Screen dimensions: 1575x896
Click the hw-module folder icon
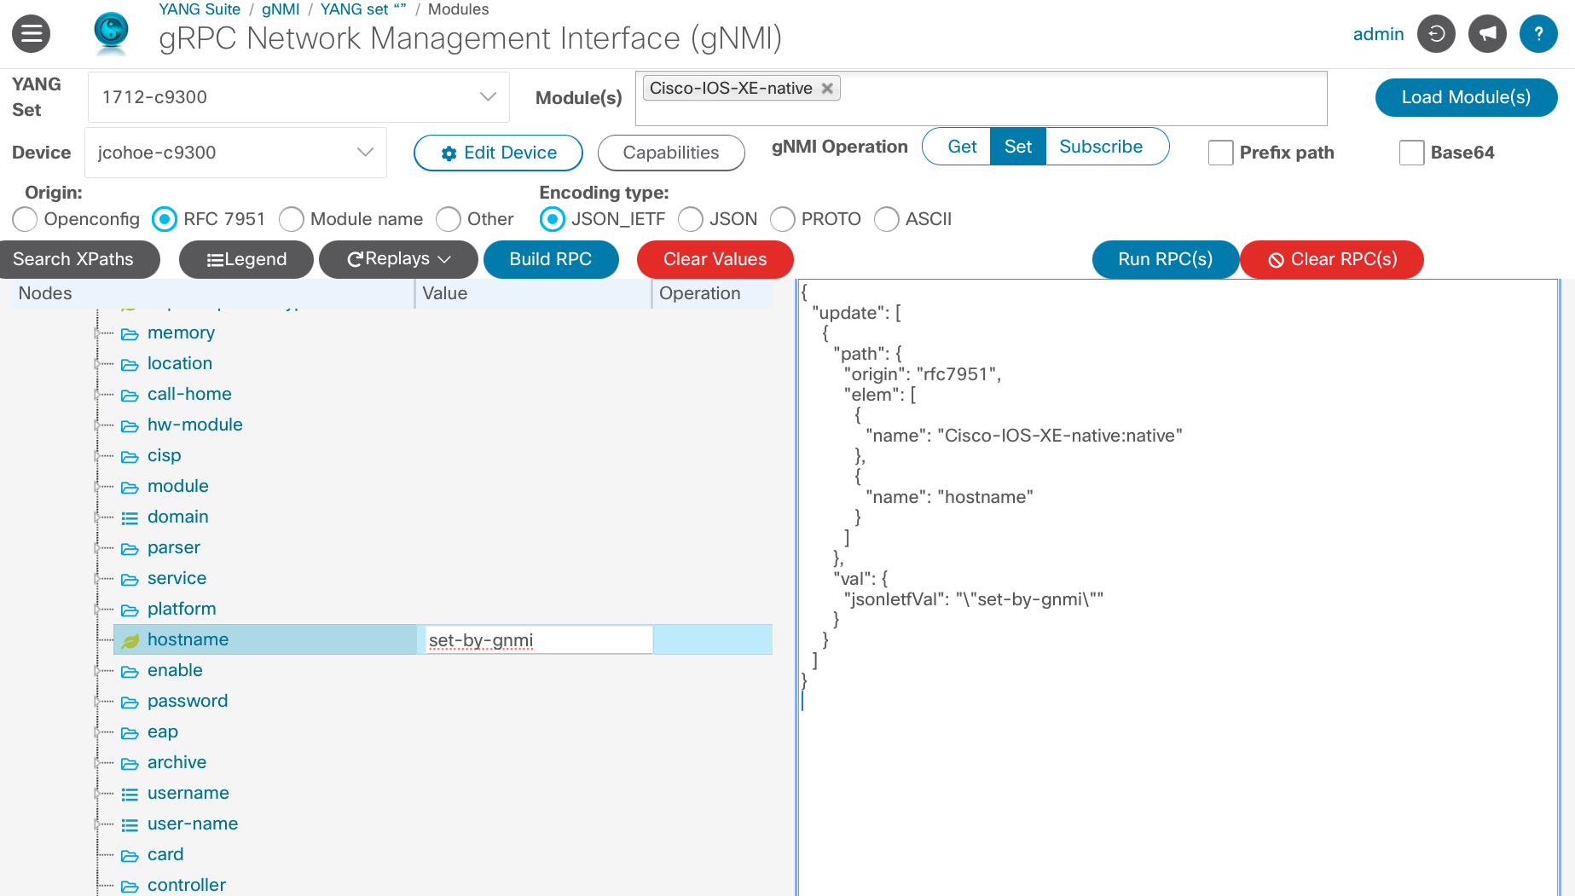pos(130,425)
